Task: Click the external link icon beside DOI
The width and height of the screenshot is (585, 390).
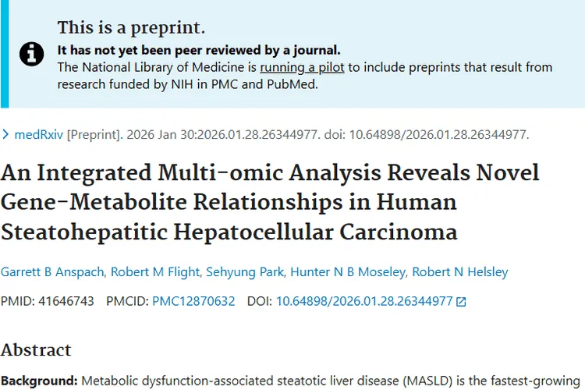Action: pos(461,302)
